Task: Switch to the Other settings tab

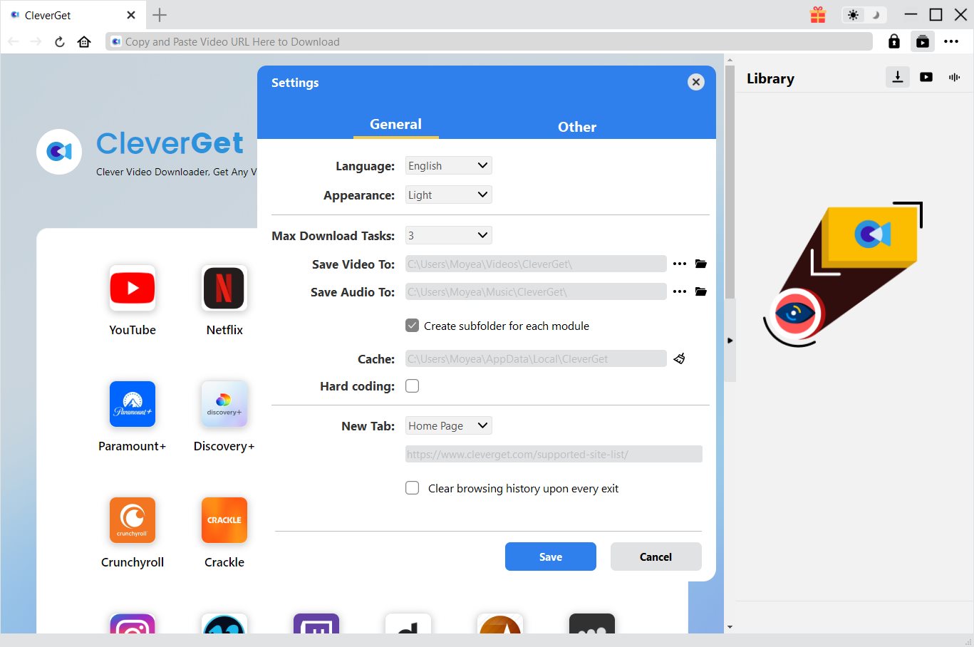Action: [x=576, y=127]
